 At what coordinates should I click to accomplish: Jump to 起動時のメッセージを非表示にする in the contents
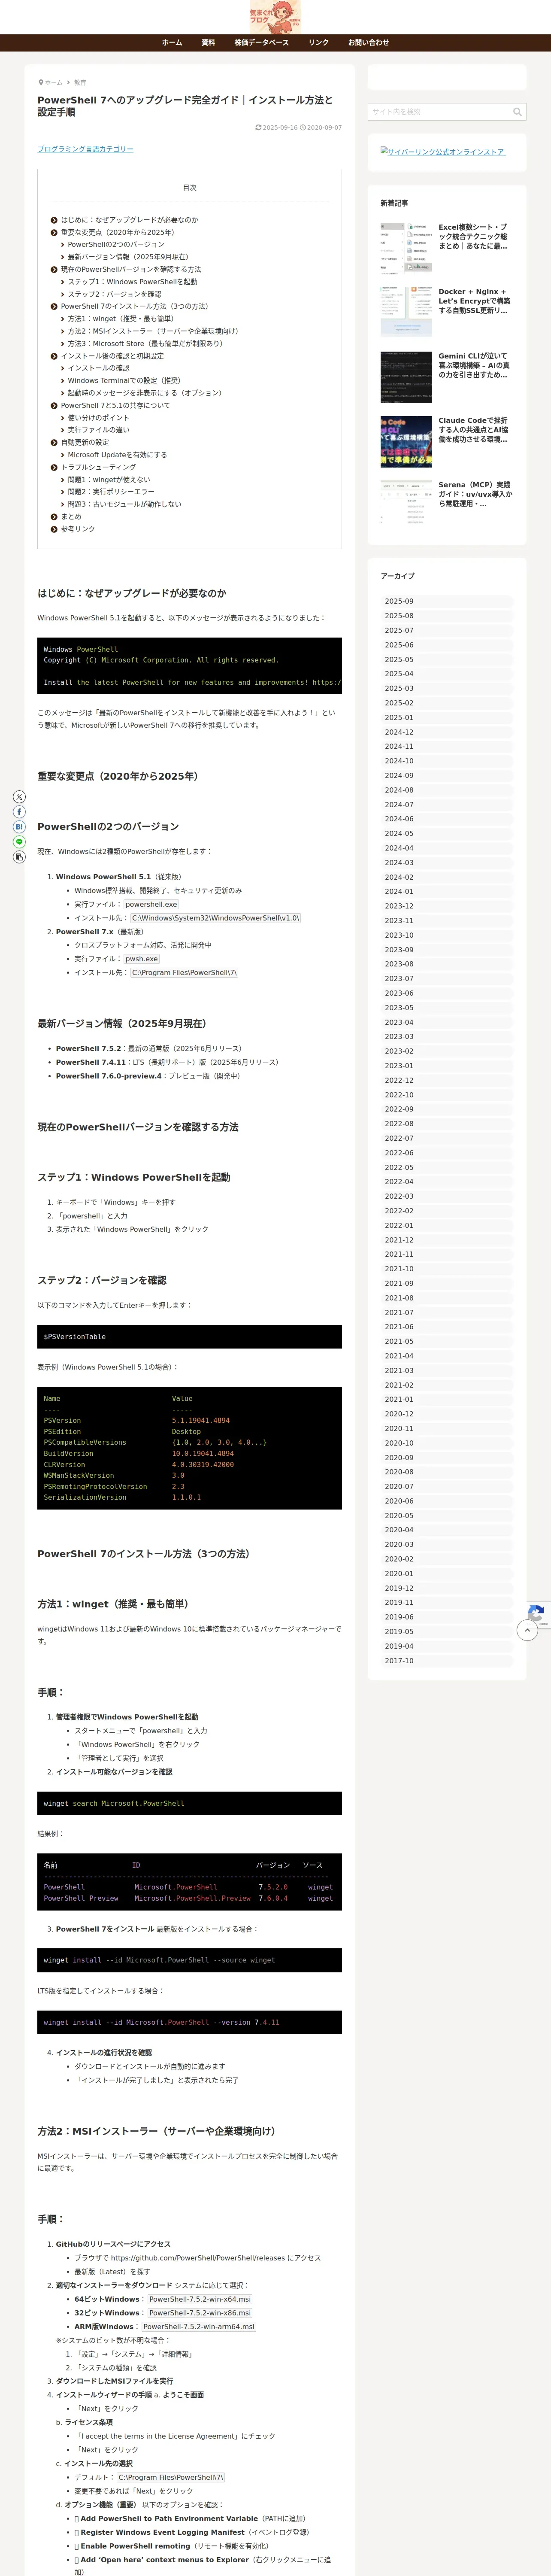145,393
